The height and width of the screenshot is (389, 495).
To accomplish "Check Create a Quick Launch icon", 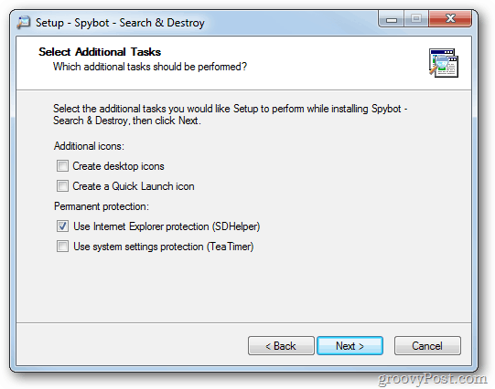I will [x=62, y=186].
